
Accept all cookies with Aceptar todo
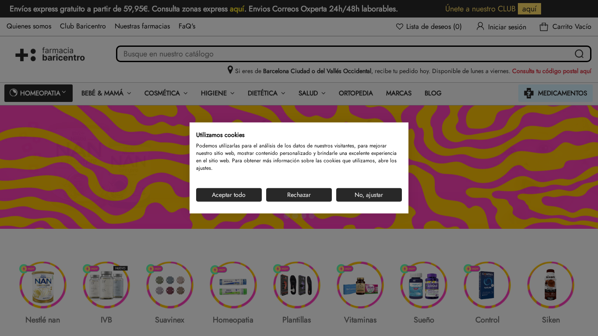(229, 195)
